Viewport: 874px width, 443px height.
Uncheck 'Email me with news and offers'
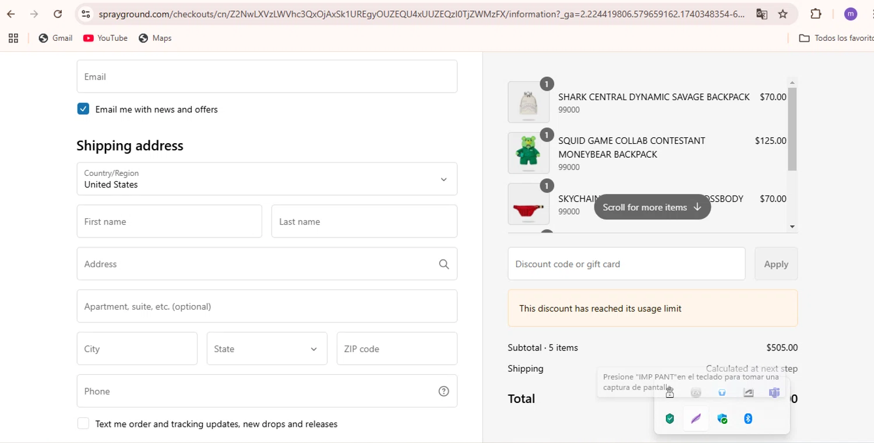pyautogui.click(x=83, y=109)
